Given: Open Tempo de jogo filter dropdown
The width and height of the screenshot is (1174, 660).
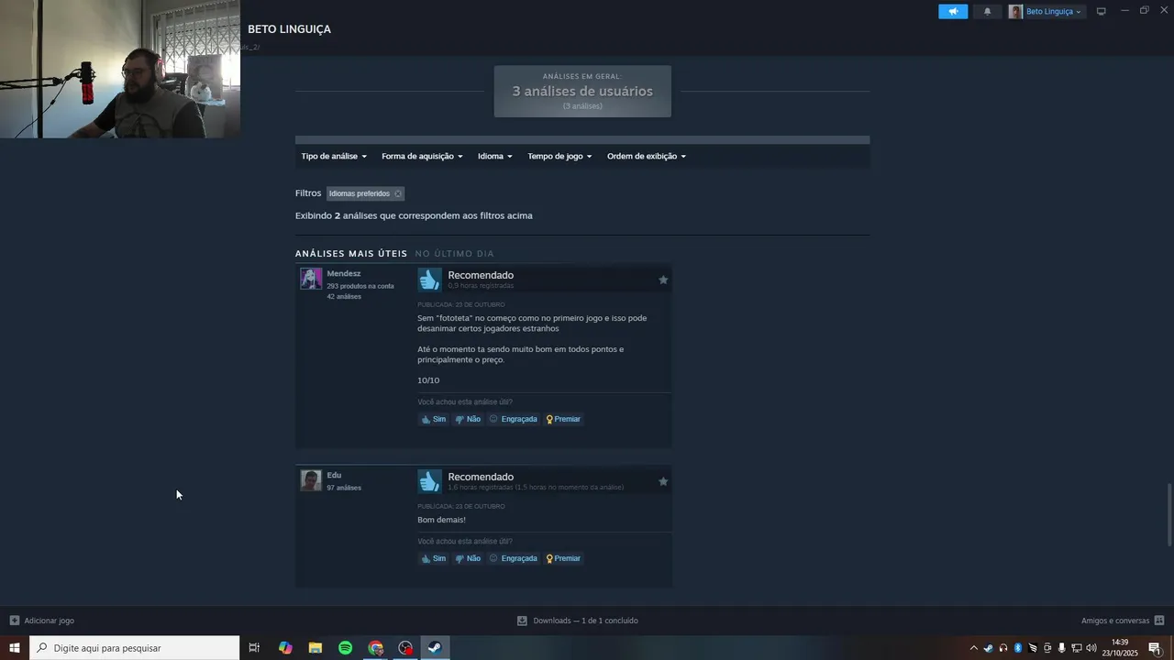Looking at the screenshot, I should click(x=559, y=156).
